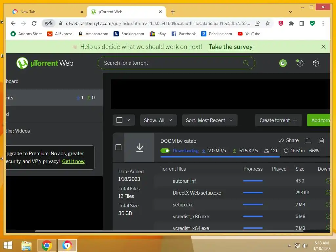Open the help question mark icon
This screenshot has width=336, height=252.
coord(300,63)
